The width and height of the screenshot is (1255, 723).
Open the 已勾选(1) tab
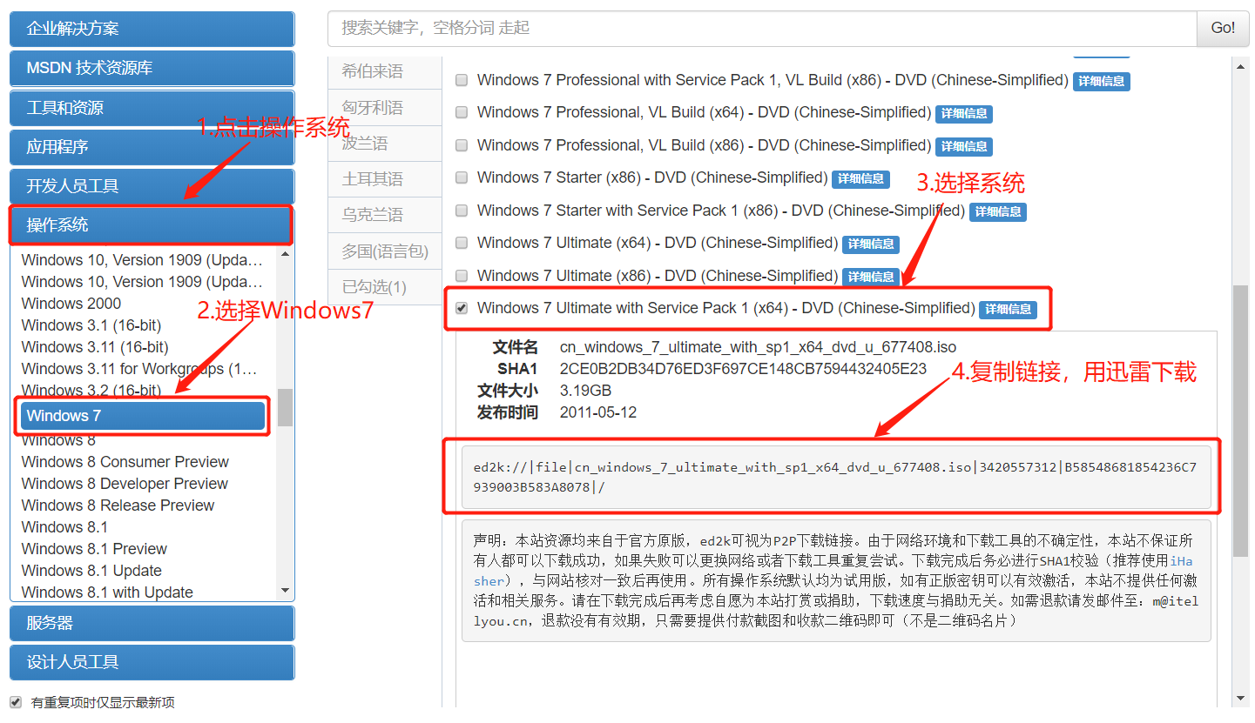point(385,287)
